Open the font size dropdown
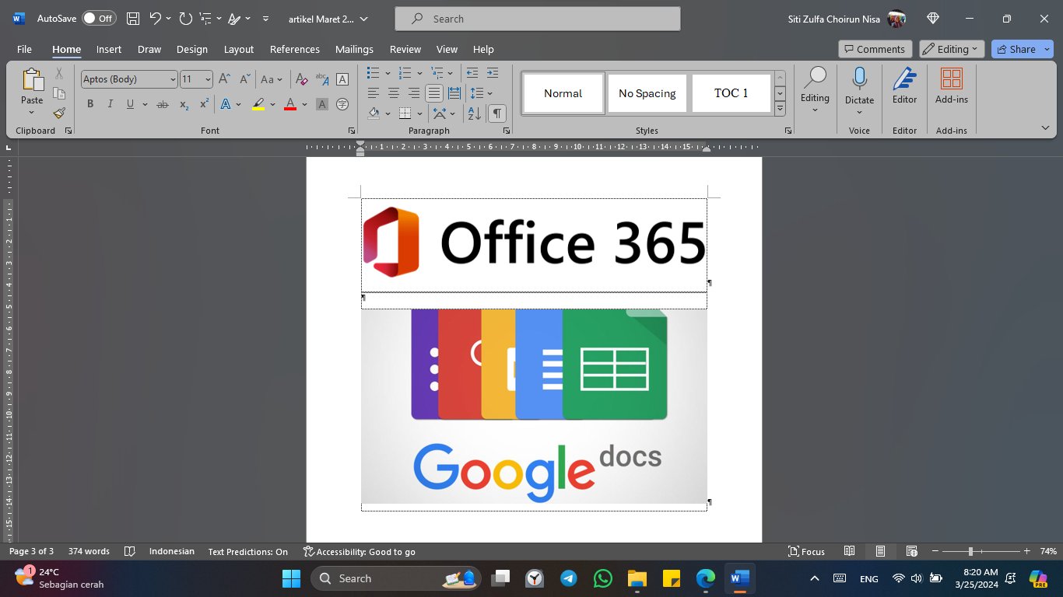The image size is (1063, 597). click(206, 79)
